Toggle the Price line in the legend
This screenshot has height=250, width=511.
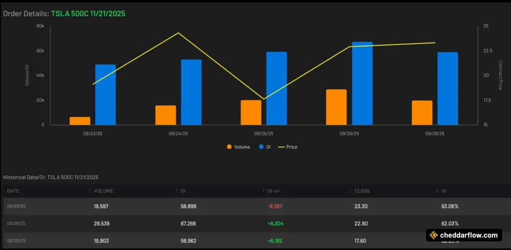pos(287,147)
